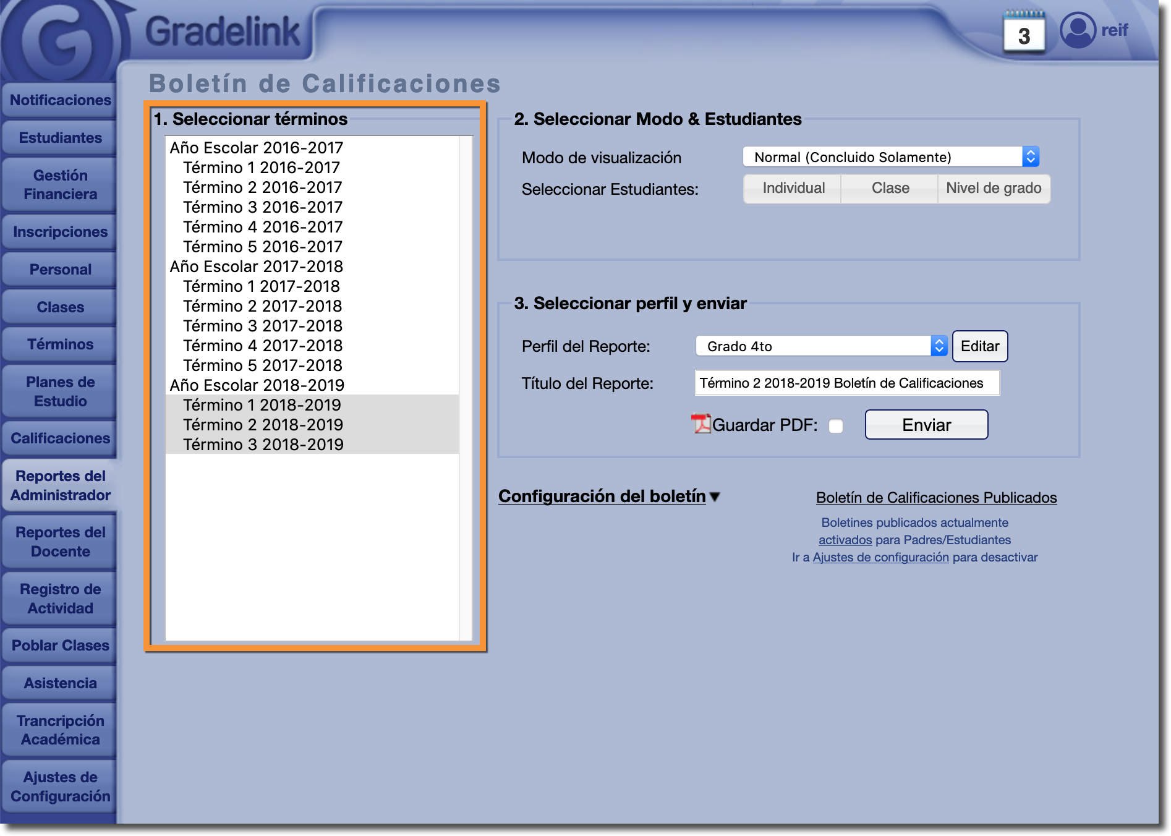This screenshot has width=1171, height=836.
Task: Click the PDF icon beside Guardar PDF
Action: click(701, 424)
